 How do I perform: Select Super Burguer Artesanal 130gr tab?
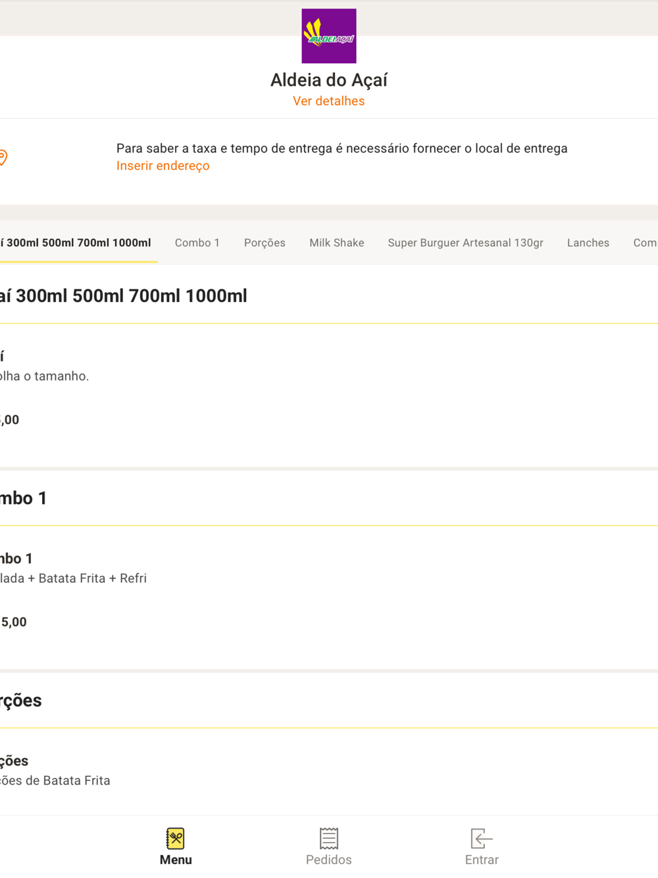click(466, 243)
